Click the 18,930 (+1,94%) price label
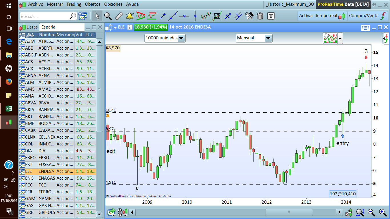Viewport: 390px width, 219px height. [150, 27]
